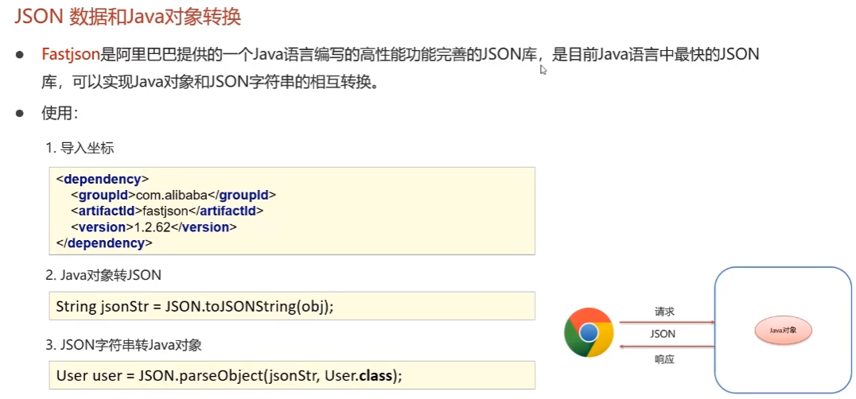The width and height of the screenshot is (856, 399).
Task: Click the opening <dependency> tag line
Action: pyautogui.click(x=102, y=179)
